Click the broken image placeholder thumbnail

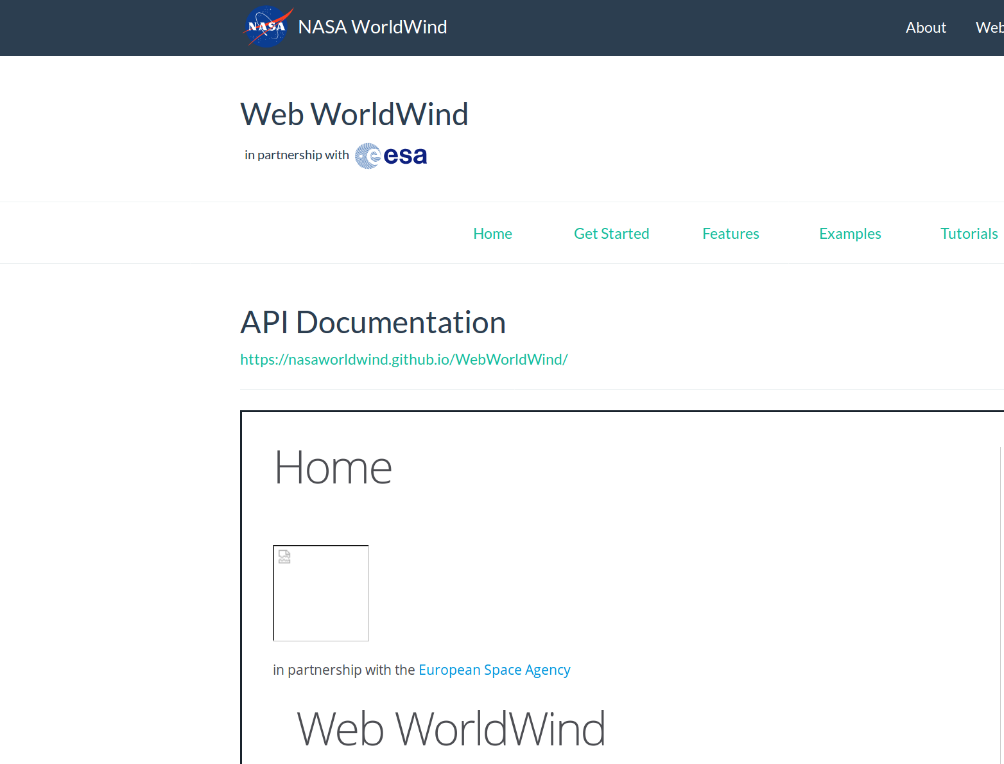click(x=321, y=593)
